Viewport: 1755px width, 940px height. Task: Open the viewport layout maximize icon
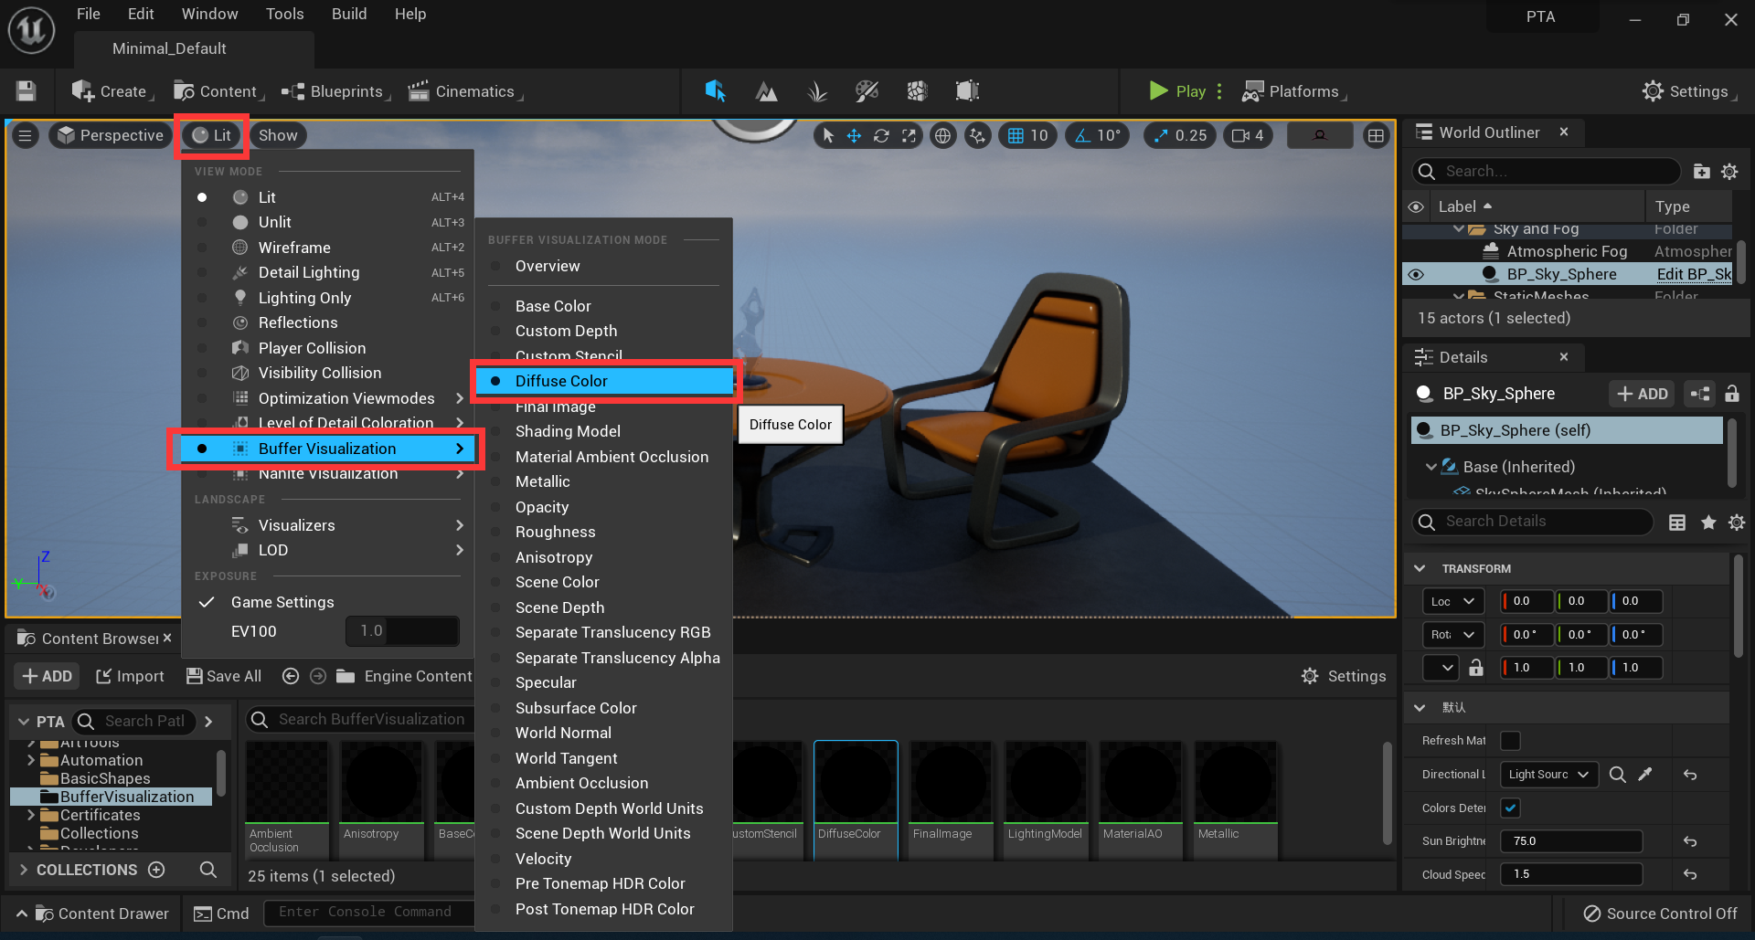click(1375, 135)
